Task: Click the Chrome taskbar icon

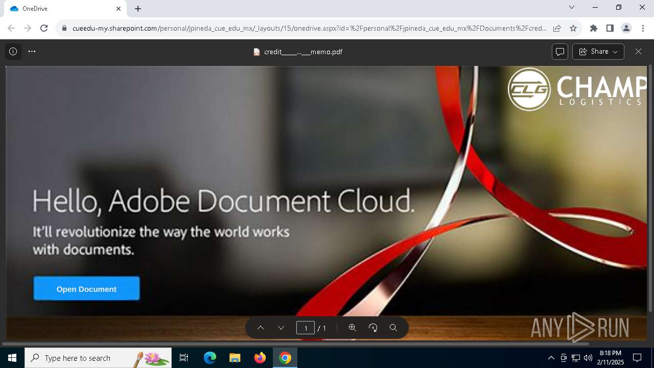Action: (x=285, y=358)
